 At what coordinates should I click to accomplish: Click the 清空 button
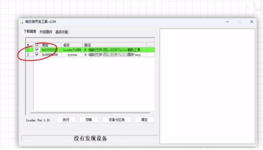[144, 120]
